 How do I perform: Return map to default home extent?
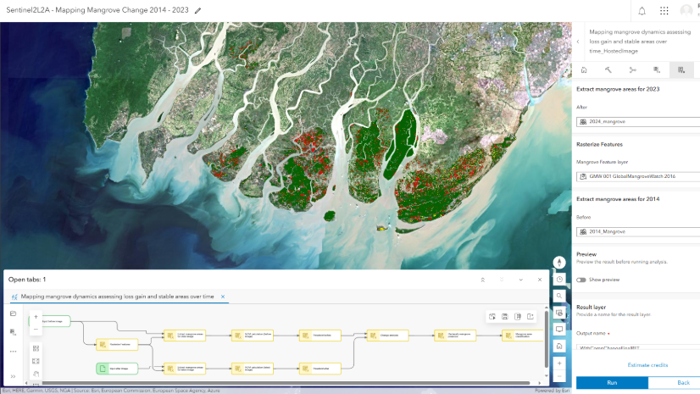point(559,347)
